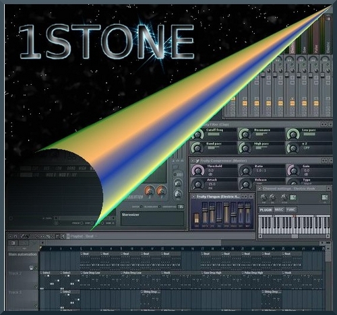337x315 pixels.
Task: Toggle the x2 knob in Fruity Filter
Action: coord(293,148)
